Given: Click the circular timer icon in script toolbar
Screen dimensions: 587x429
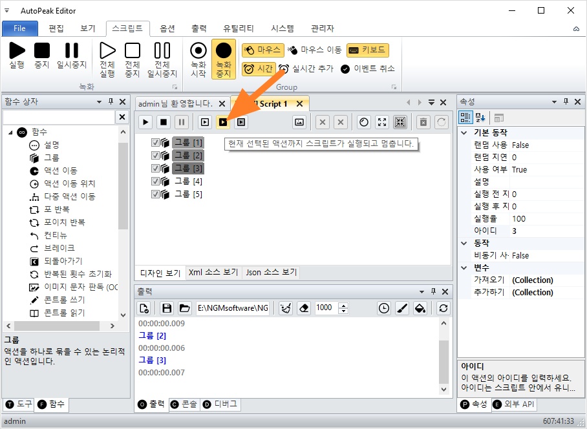Looking at the screenshot, I should tap(364, 122).
